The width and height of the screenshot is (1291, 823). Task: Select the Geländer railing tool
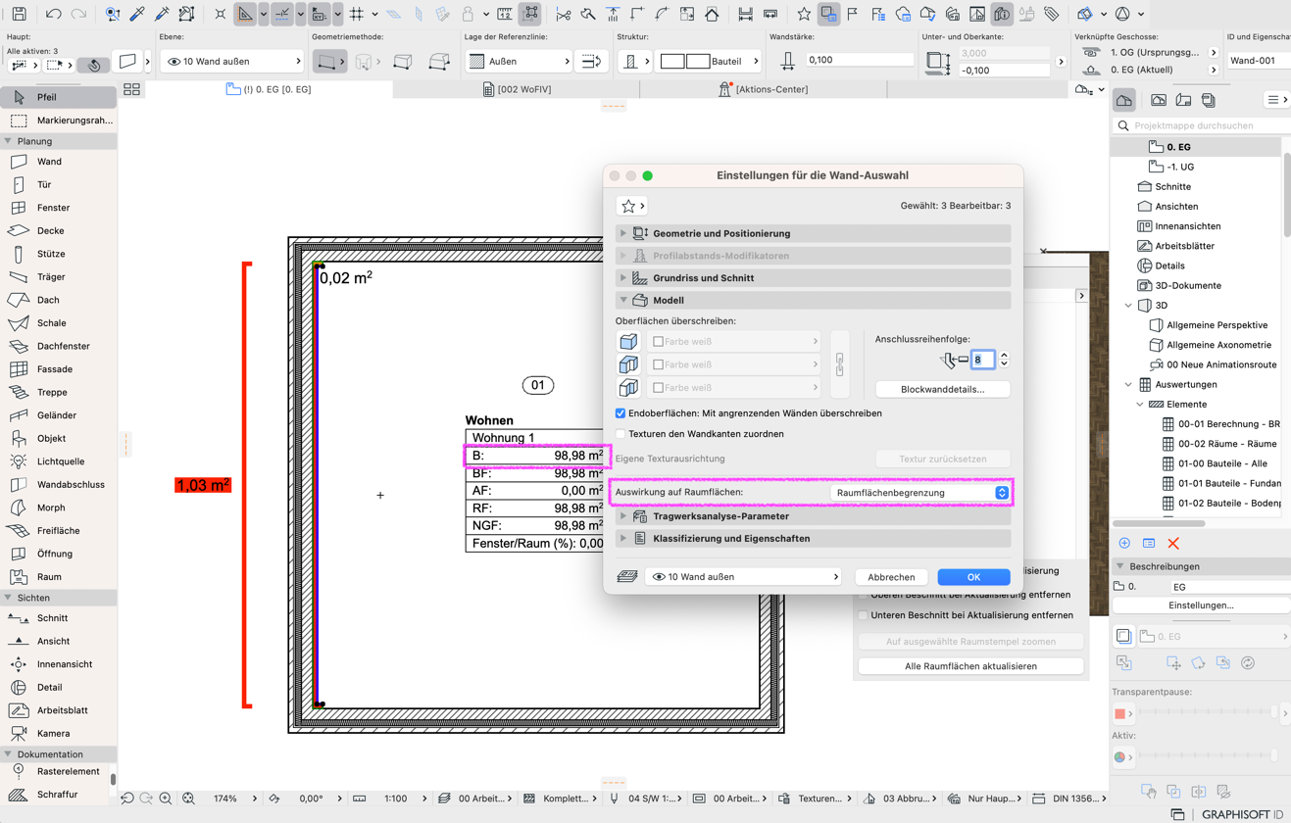pos(58,415)
